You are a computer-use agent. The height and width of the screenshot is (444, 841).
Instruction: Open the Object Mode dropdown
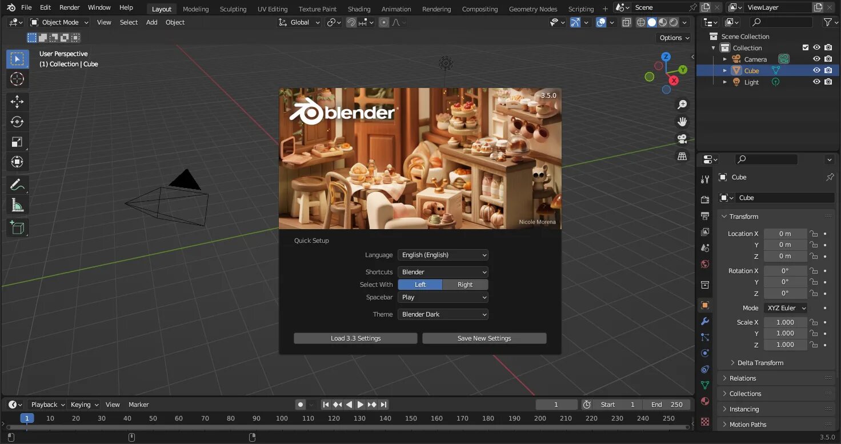[x=59, y=22]
